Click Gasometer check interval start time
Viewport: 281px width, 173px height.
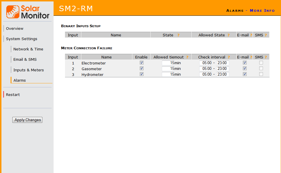click(206, 68)
